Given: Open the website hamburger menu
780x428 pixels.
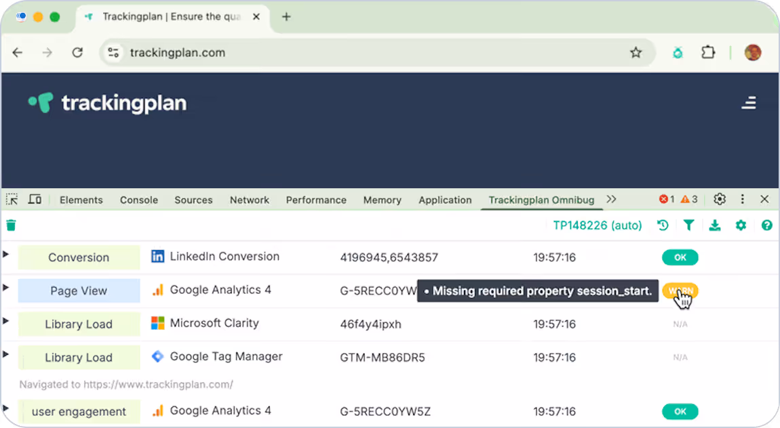Looking at the screenshot, I should click(749, 103).
